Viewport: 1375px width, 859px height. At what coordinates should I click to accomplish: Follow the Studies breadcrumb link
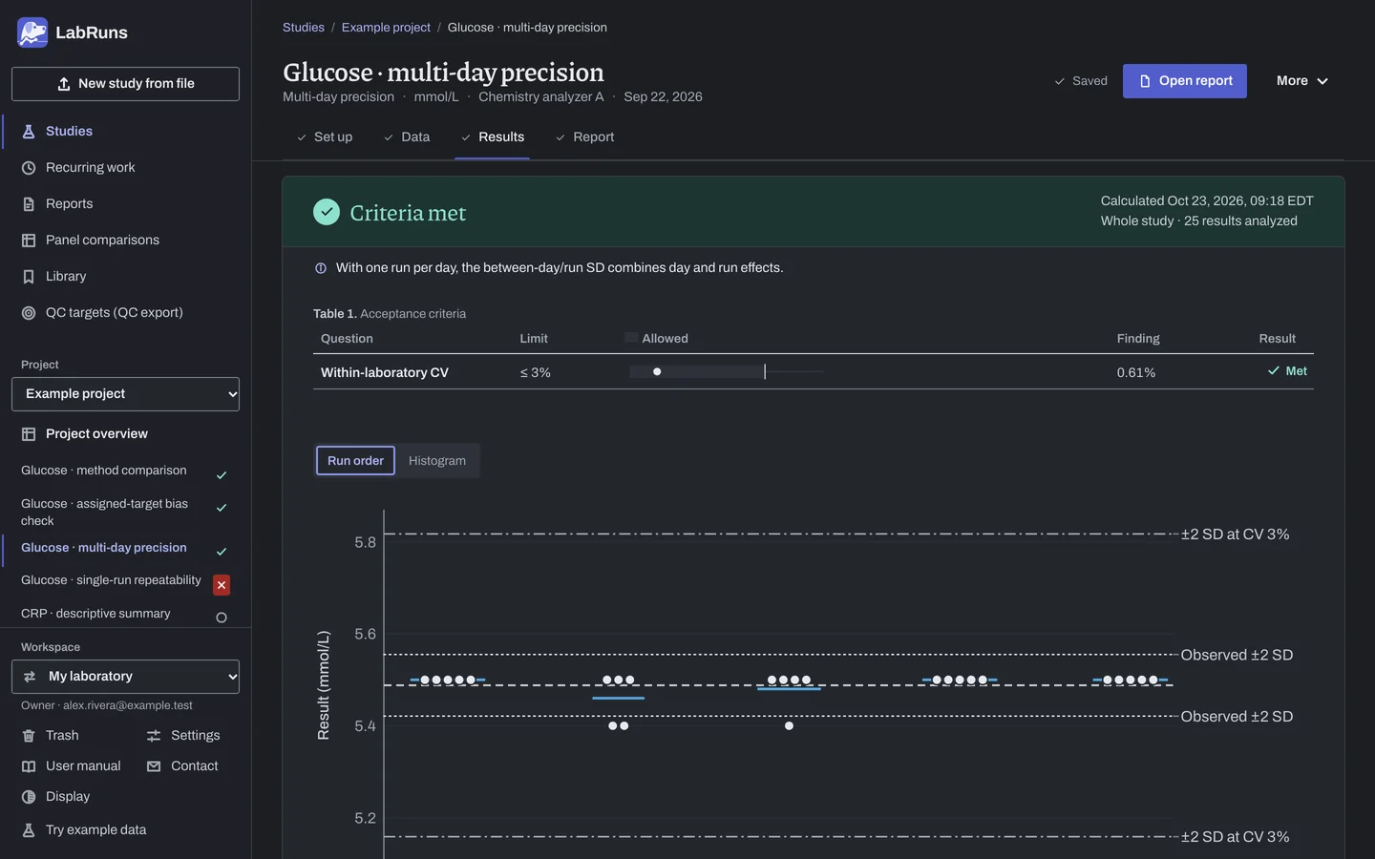[304, 28]
